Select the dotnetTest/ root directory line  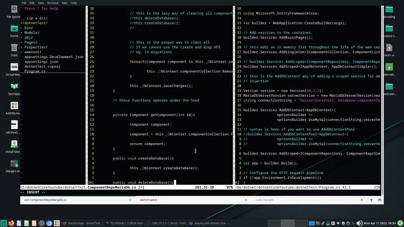[34, 23]
